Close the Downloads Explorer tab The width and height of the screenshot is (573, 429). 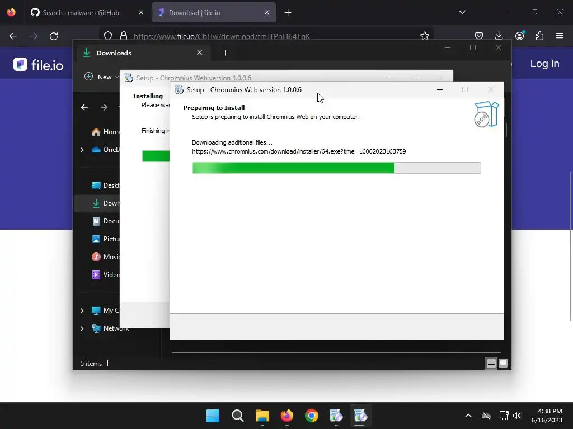[x=200, y=53]
